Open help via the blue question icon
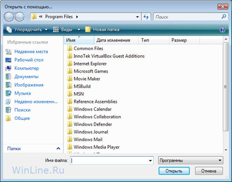Screen dimensions: 232x182 tap(223, 29)
